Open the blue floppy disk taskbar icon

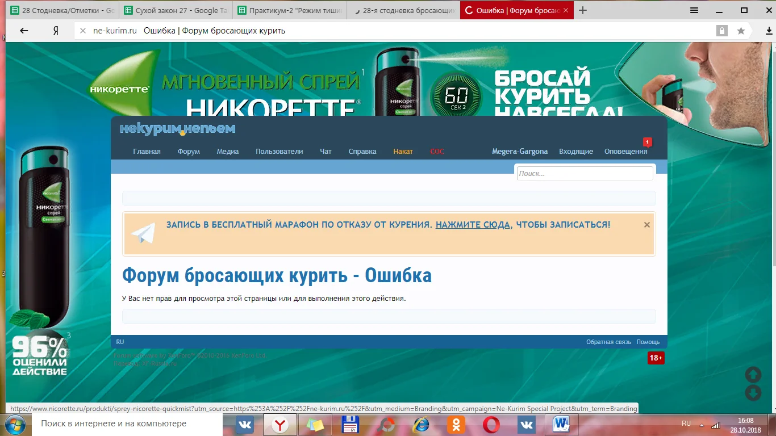tap(351, 424)
